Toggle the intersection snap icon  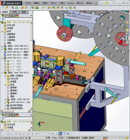click(x=20, y=134)
